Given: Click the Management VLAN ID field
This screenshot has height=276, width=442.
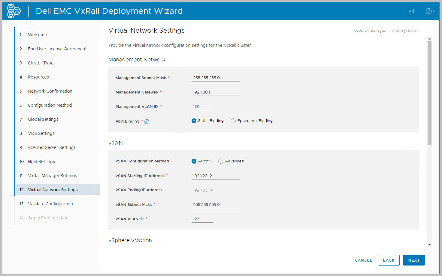Looking at the screenshot, I should click(x=202, y=107).
